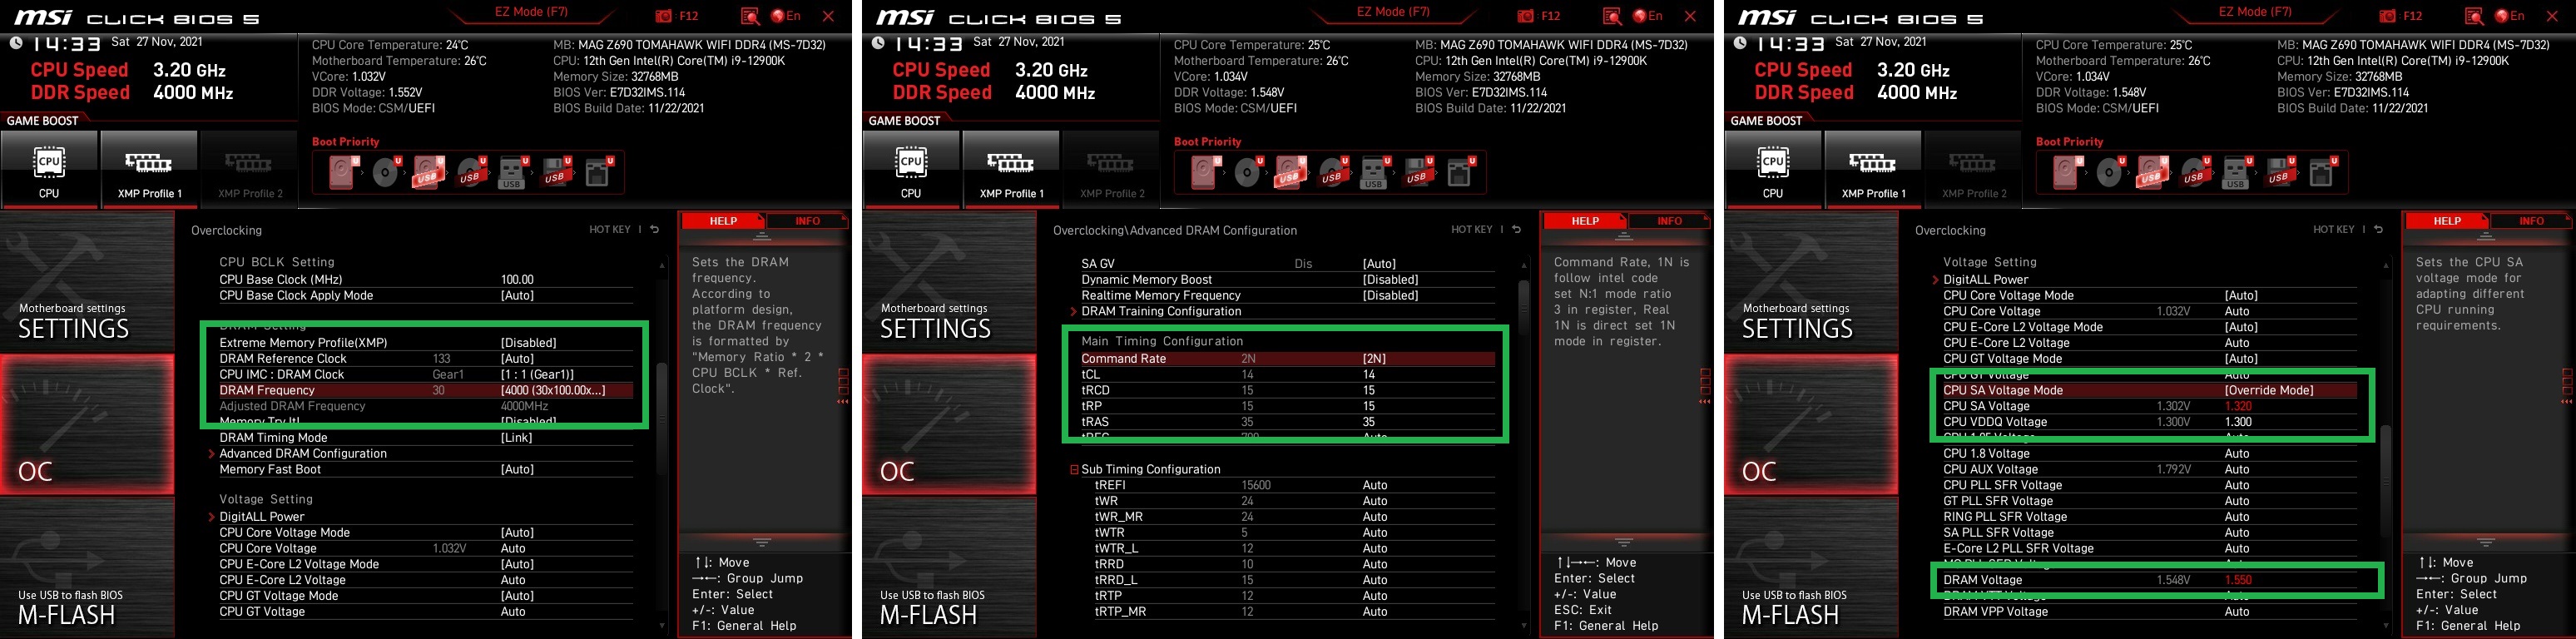Screen dimensions: 2576x639
Task: Select the HELP tab in right screenshot
Action: click(2447, 221)
